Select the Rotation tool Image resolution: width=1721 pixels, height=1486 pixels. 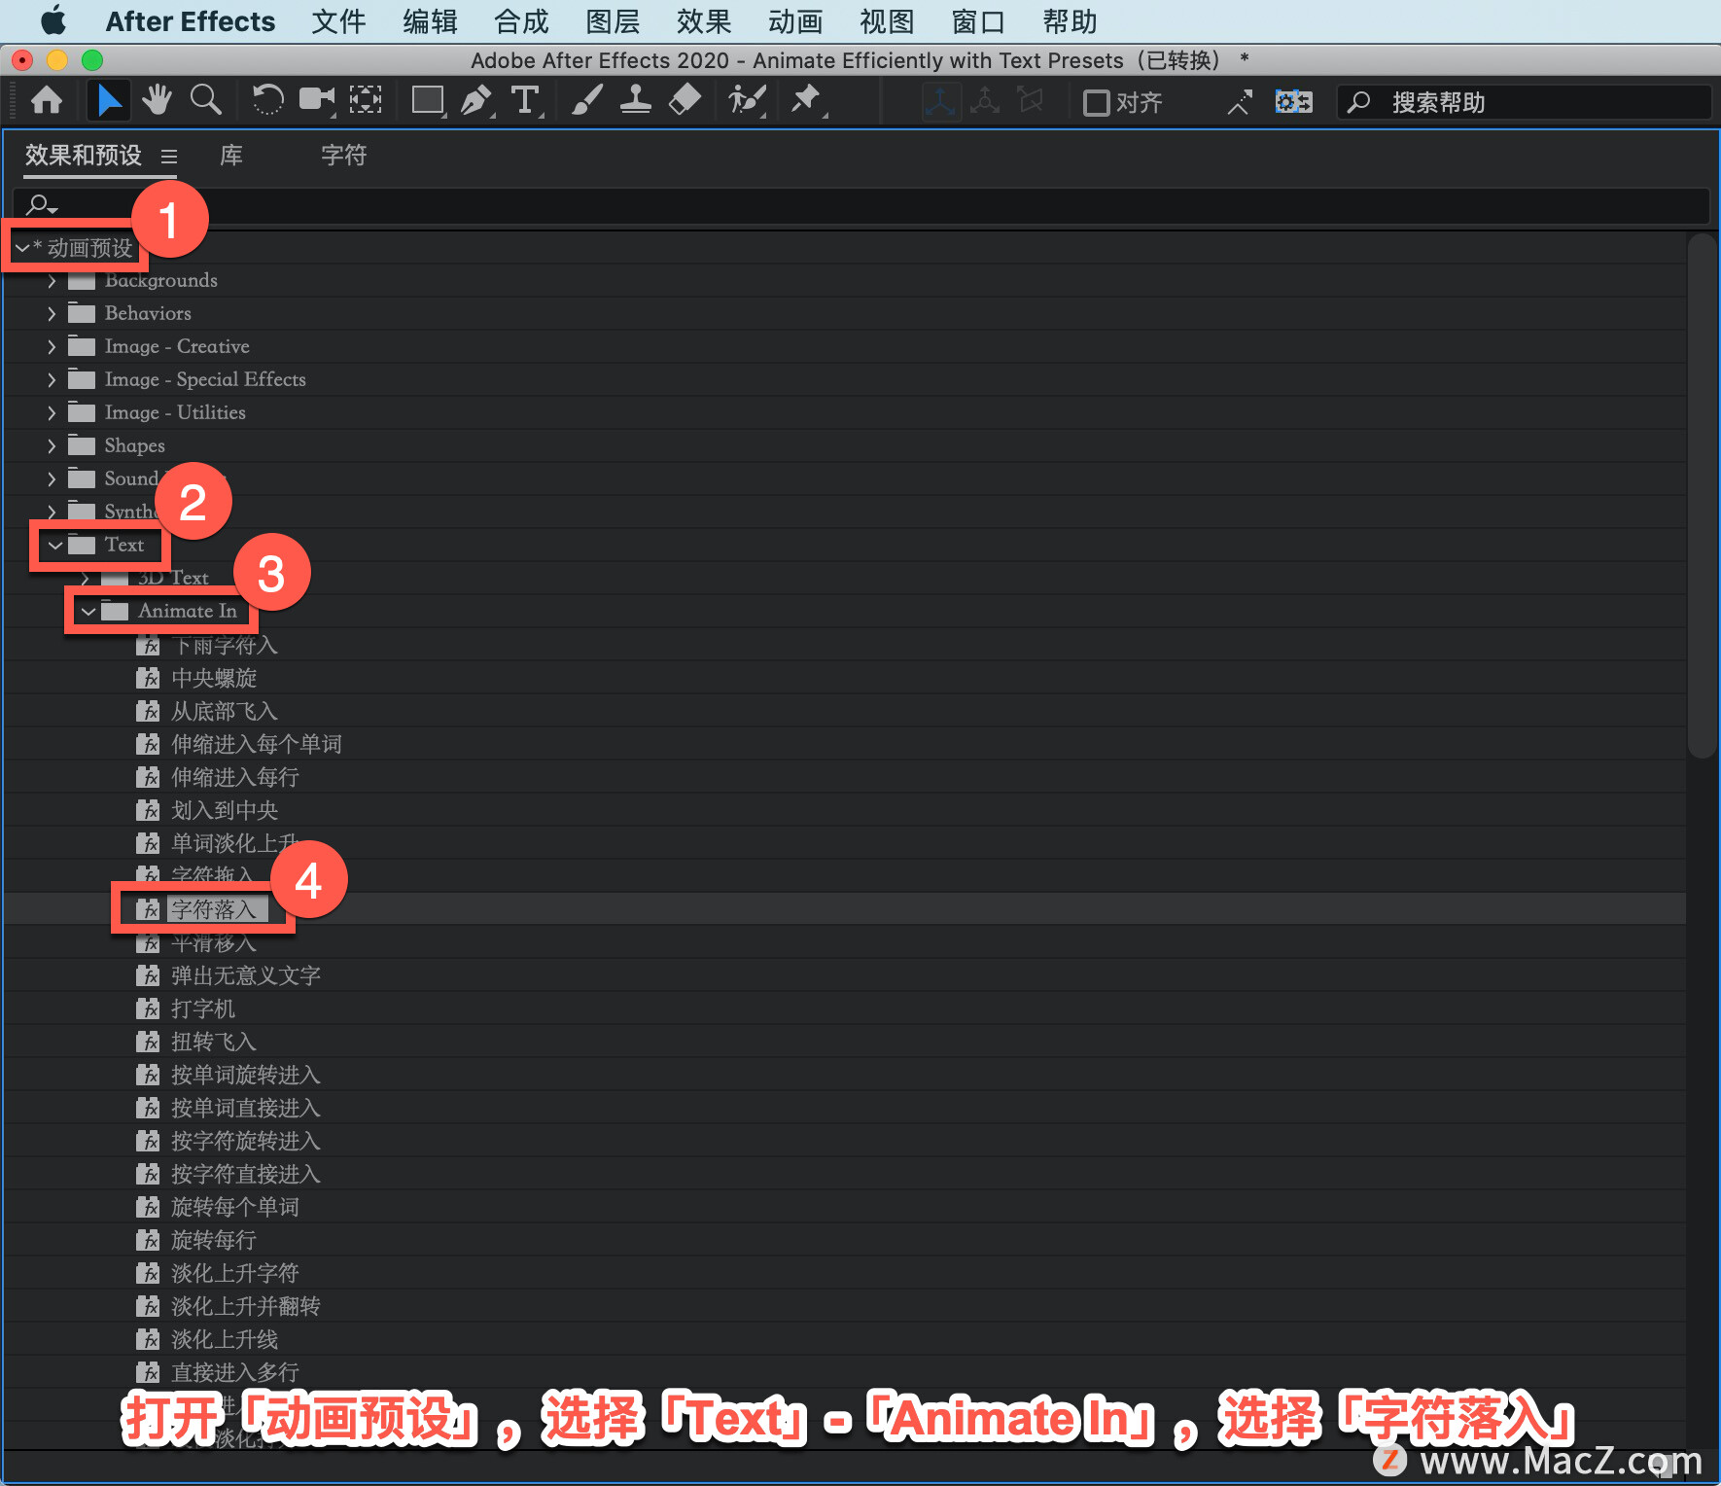click(x=267, y=100)
